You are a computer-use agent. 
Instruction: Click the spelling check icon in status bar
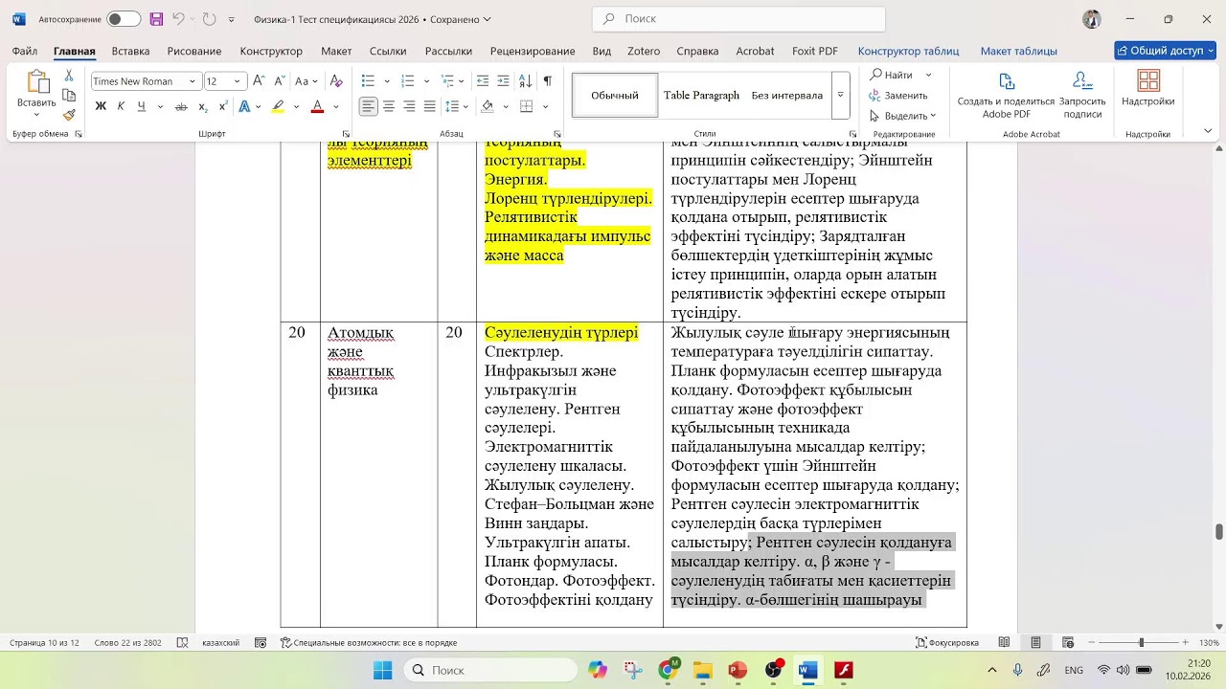[183, 643]
